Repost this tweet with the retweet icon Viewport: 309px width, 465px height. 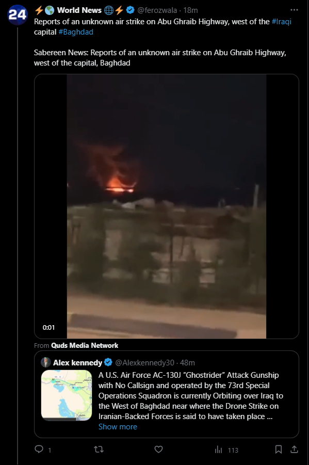point(99,450)
